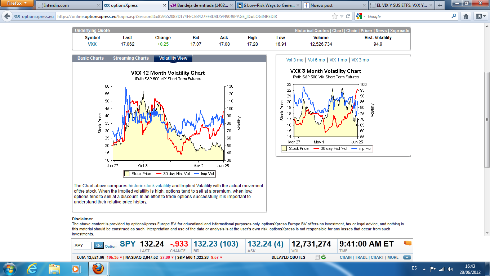The width and height of the screenshot is (490, 276).
Task: Go back with the browser back arrow
Action: (x=7, y=16)
